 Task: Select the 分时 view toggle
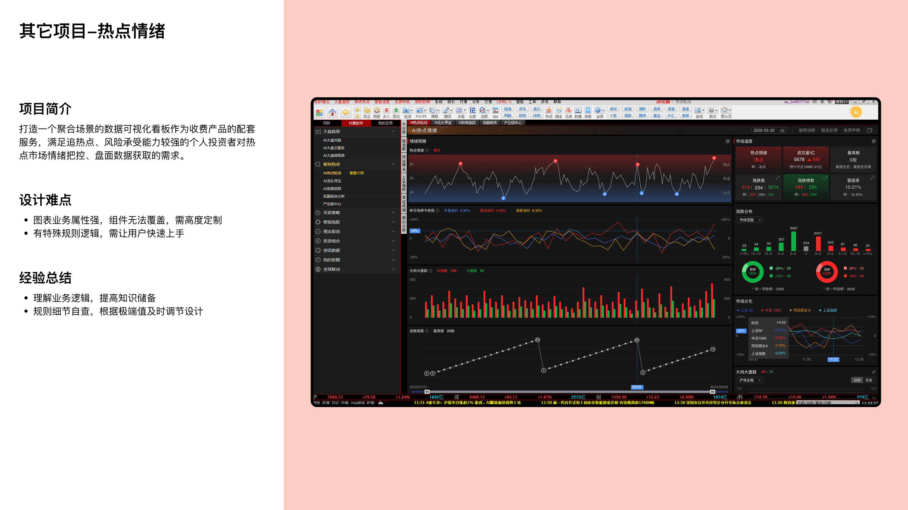[857, 380]
